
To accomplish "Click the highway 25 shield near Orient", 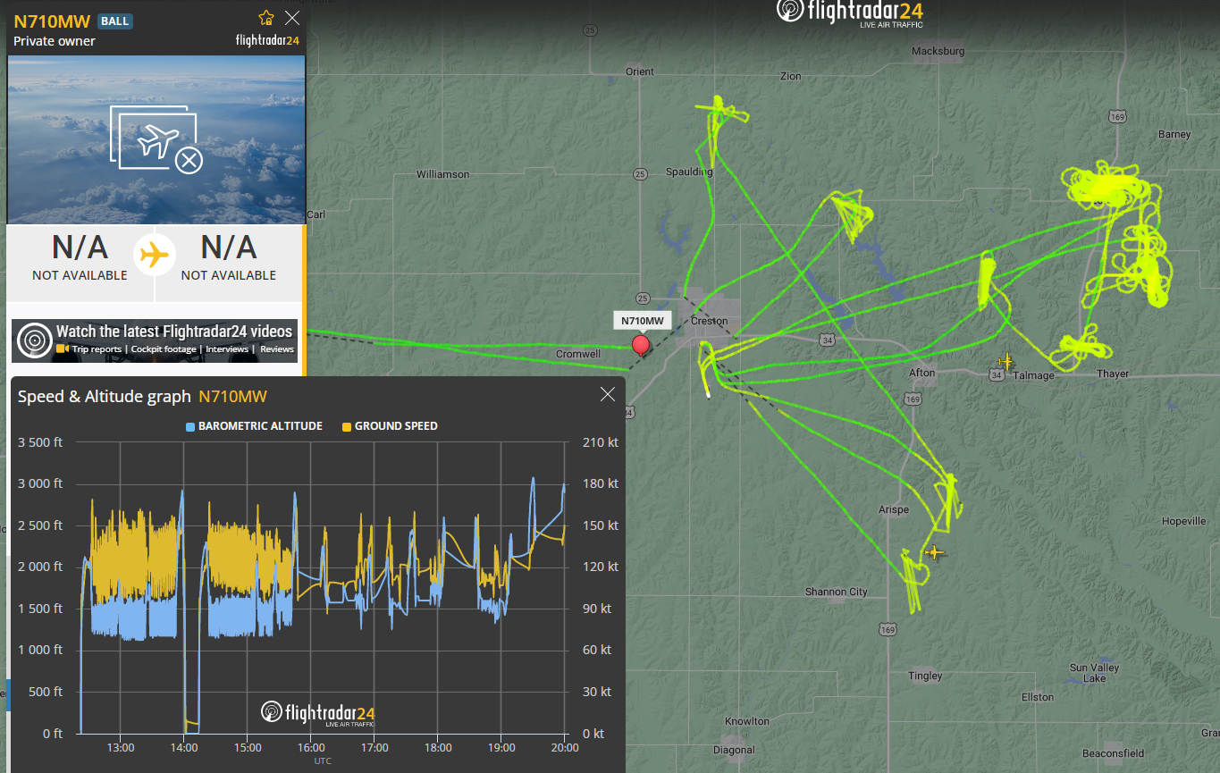I will [x=590, y=30].
